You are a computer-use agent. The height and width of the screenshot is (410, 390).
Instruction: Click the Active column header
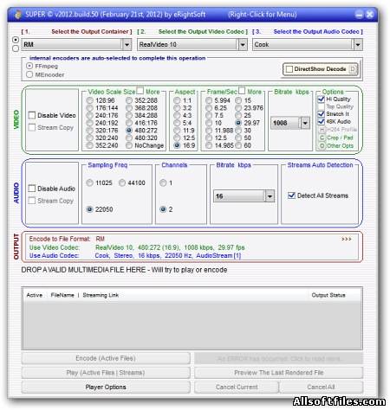(35, 295)
